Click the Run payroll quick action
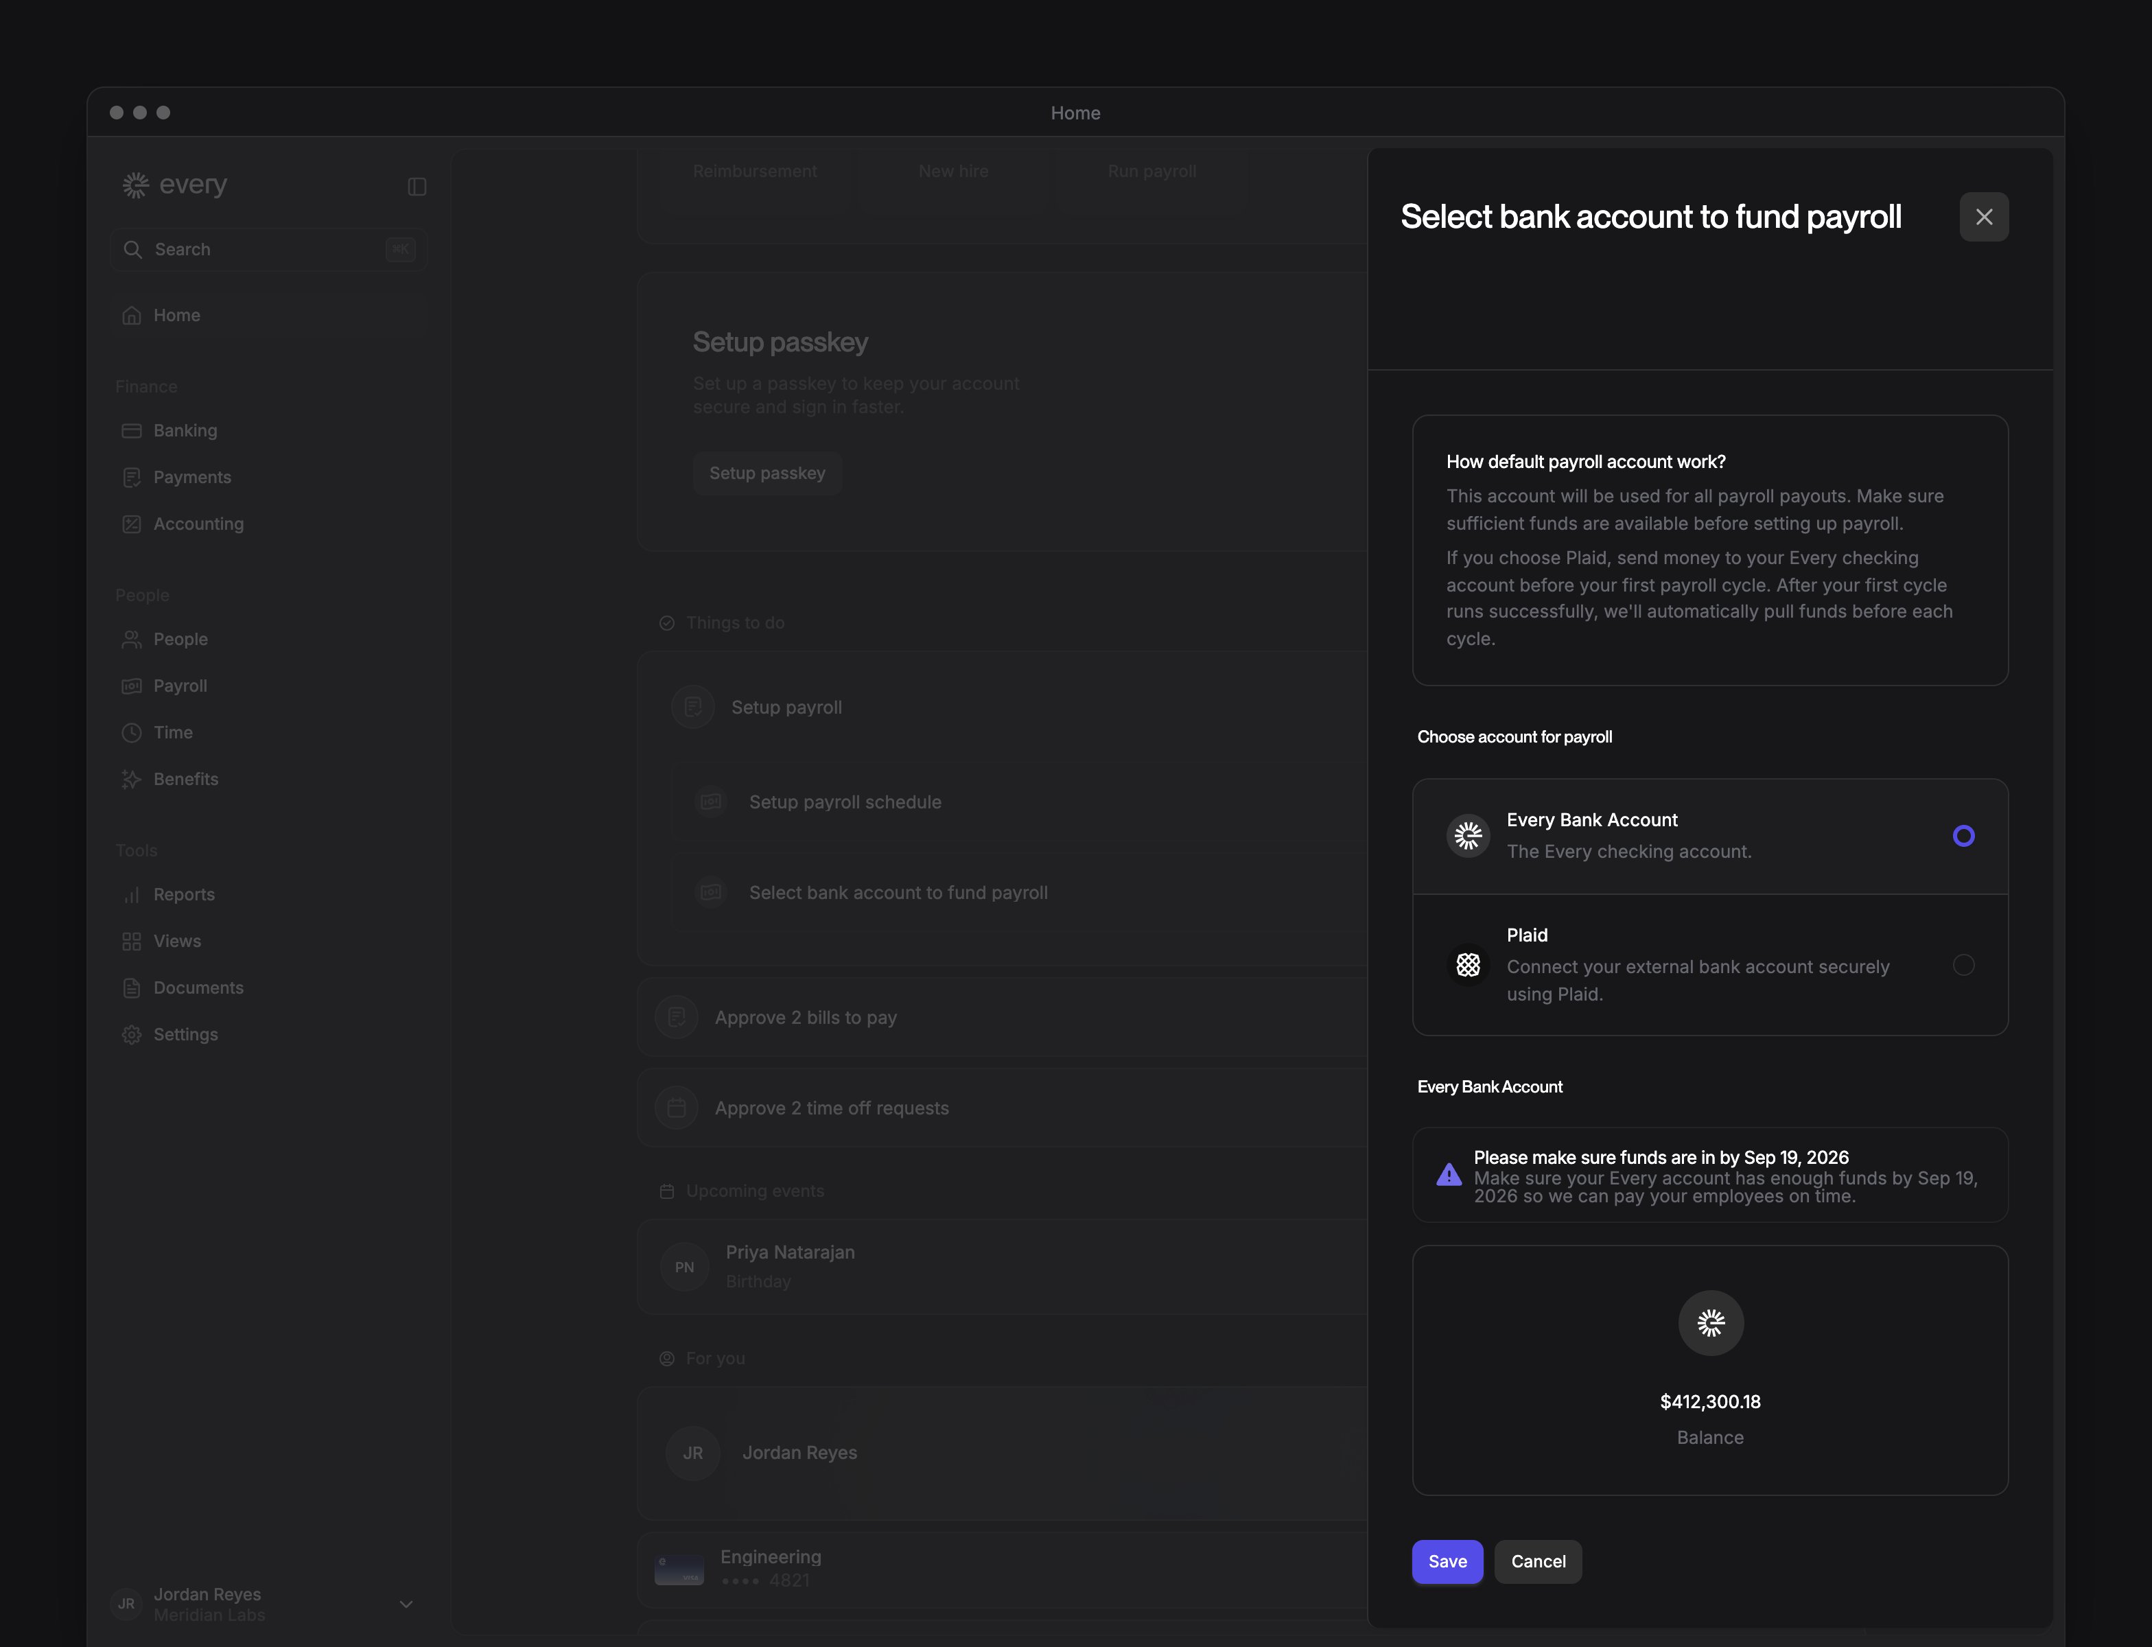The width and height of the screenshot is (2152, 1647). coord(1151,172)
